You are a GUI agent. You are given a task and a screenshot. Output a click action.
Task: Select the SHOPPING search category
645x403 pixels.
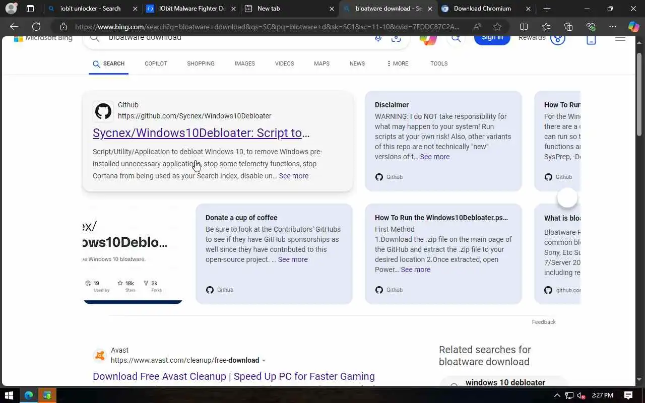tap(201, 63)
